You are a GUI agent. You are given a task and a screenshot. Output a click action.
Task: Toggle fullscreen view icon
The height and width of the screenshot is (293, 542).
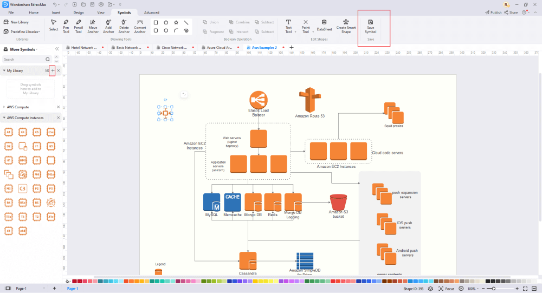525,289
